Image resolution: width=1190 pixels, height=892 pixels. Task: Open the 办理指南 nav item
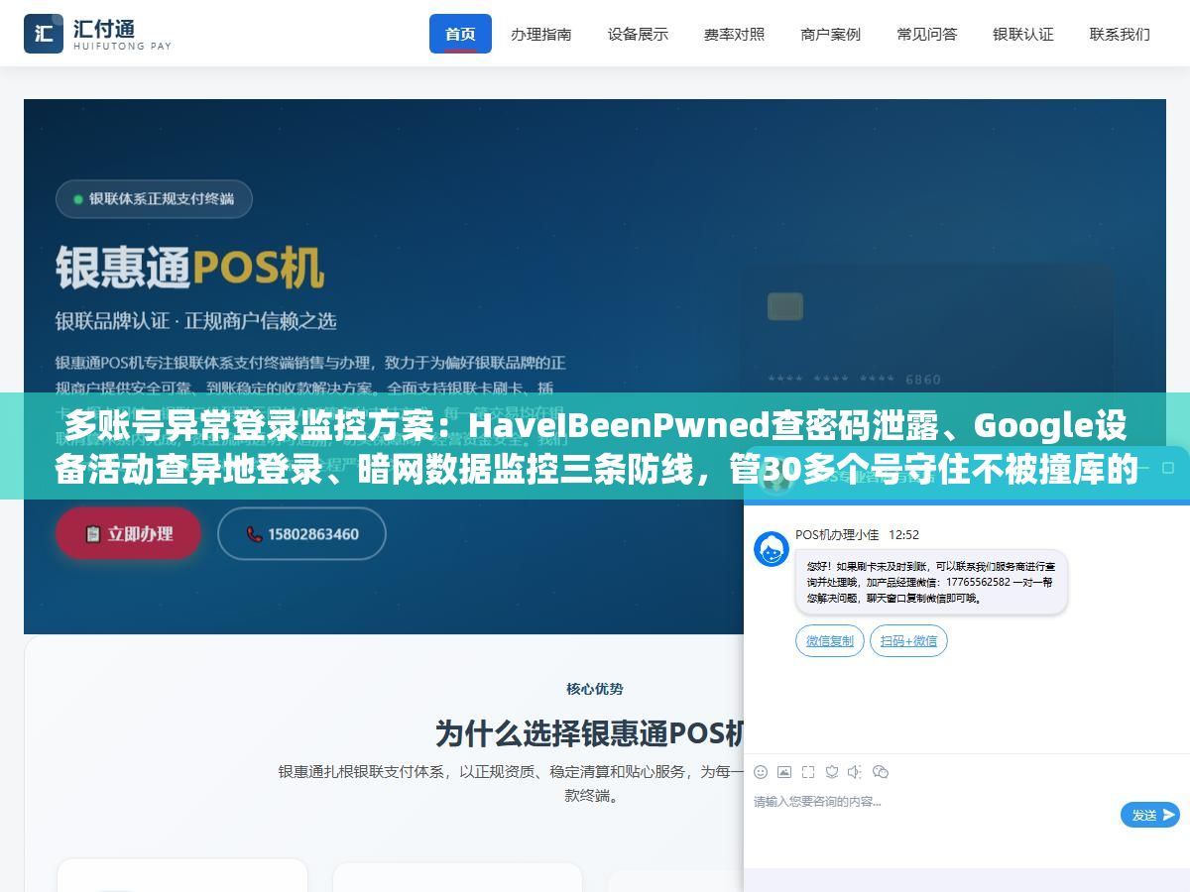coord(541,34)
